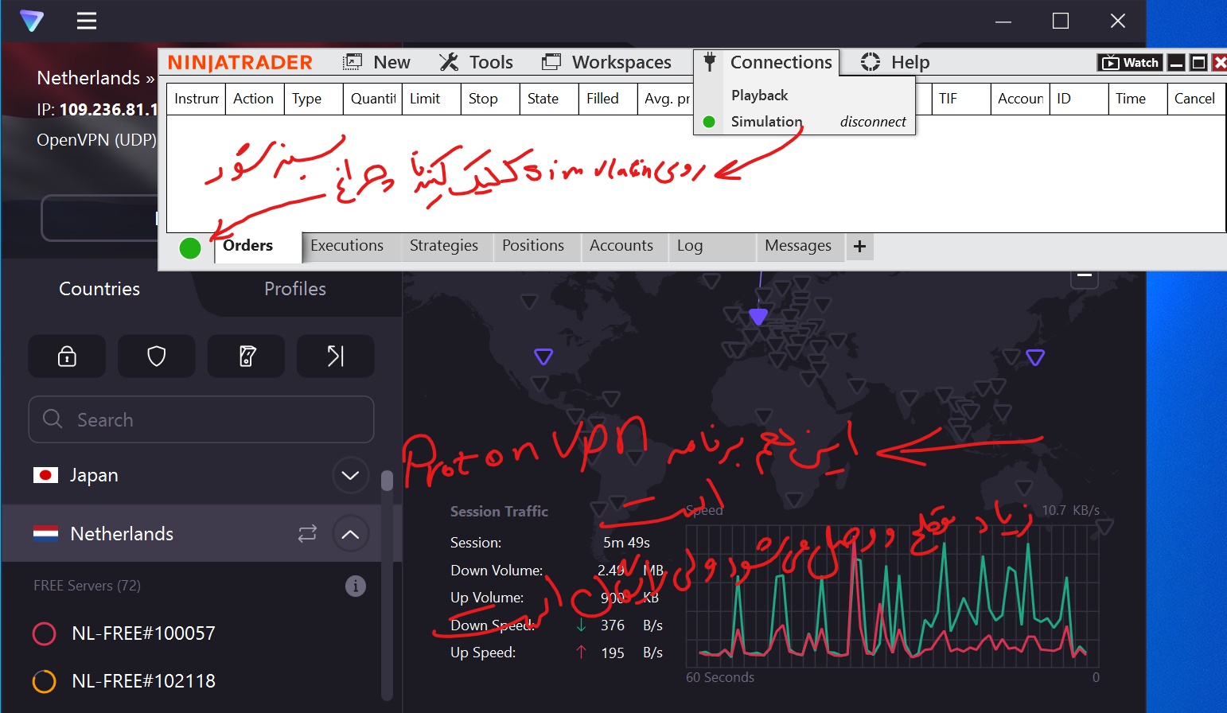Add a new tab with plus icon
Viewport: 1227px width, 713px height.
pos(859,247)
